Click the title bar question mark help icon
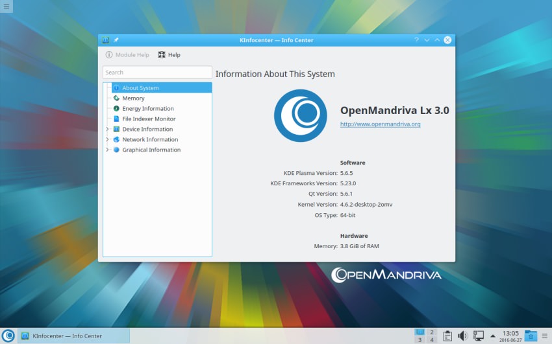552x344 pixels. 416,40
